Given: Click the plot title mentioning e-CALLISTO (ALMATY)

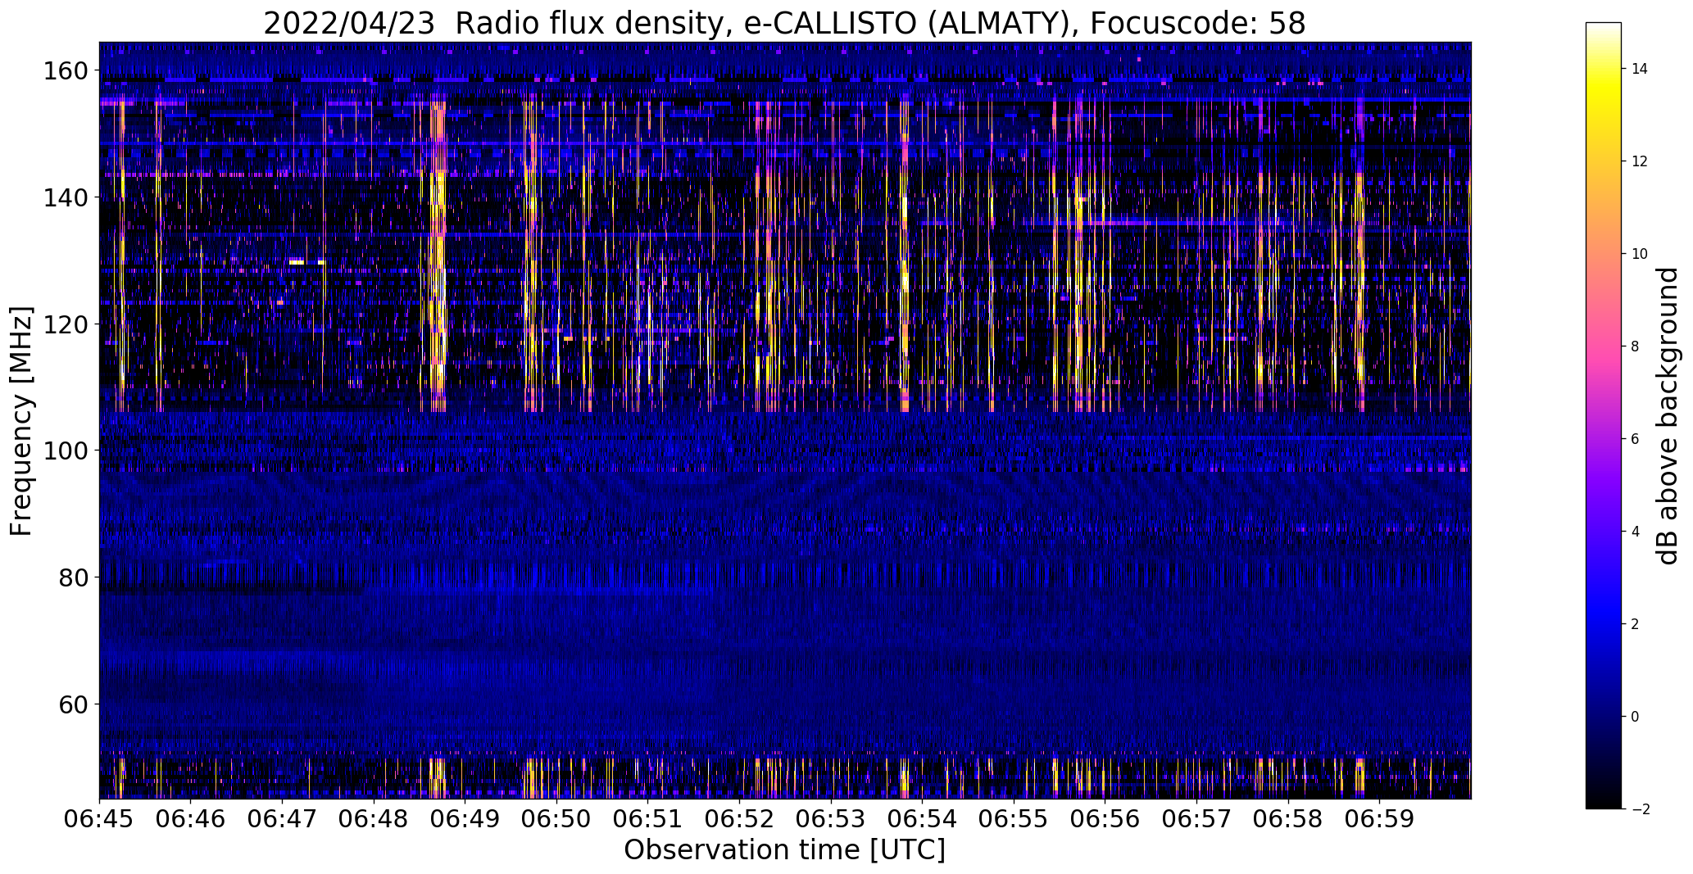Looking at the screenshot, I should (x=784, y=23).
